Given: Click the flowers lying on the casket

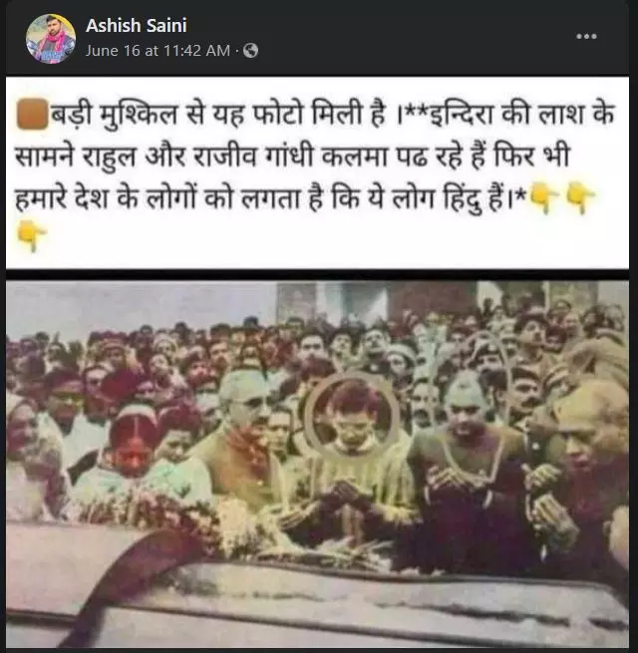Looking at the screenshot, I should [x=200, y=520].
